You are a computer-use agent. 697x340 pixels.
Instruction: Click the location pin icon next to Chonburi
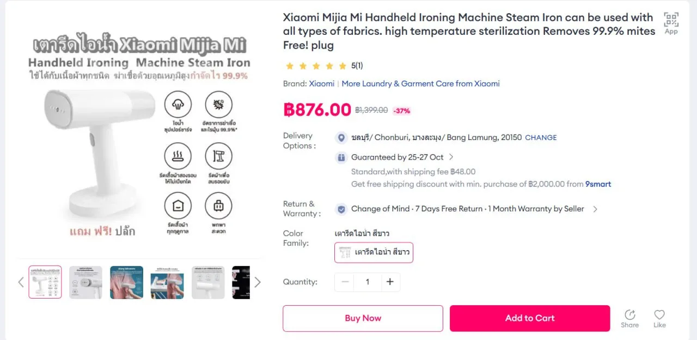click(x=341, y=137)
